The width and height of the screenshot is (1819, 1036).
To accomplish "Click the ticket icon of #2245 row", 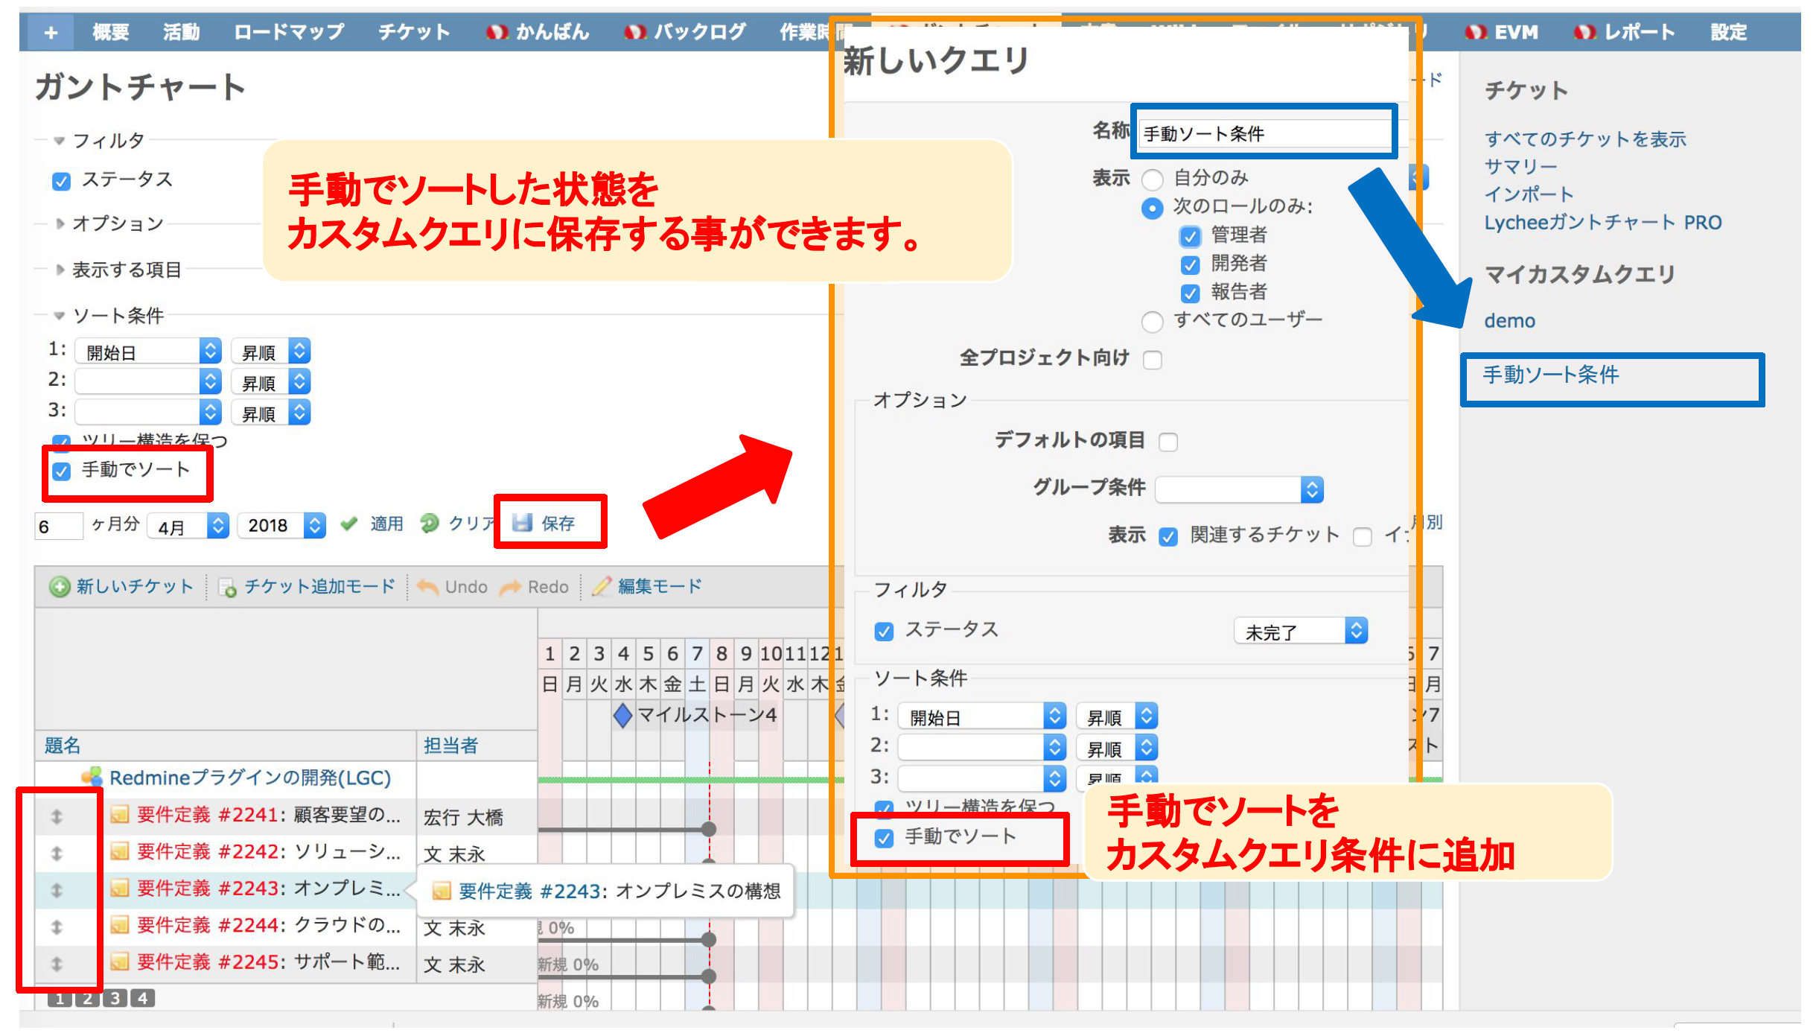I will (x=120, y=962).
